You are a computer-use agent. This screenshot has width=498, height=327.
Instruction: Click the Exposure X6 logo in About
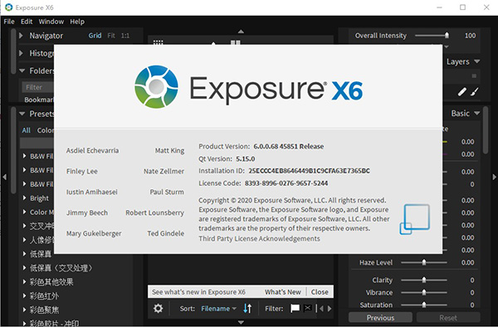pos(248,87)
